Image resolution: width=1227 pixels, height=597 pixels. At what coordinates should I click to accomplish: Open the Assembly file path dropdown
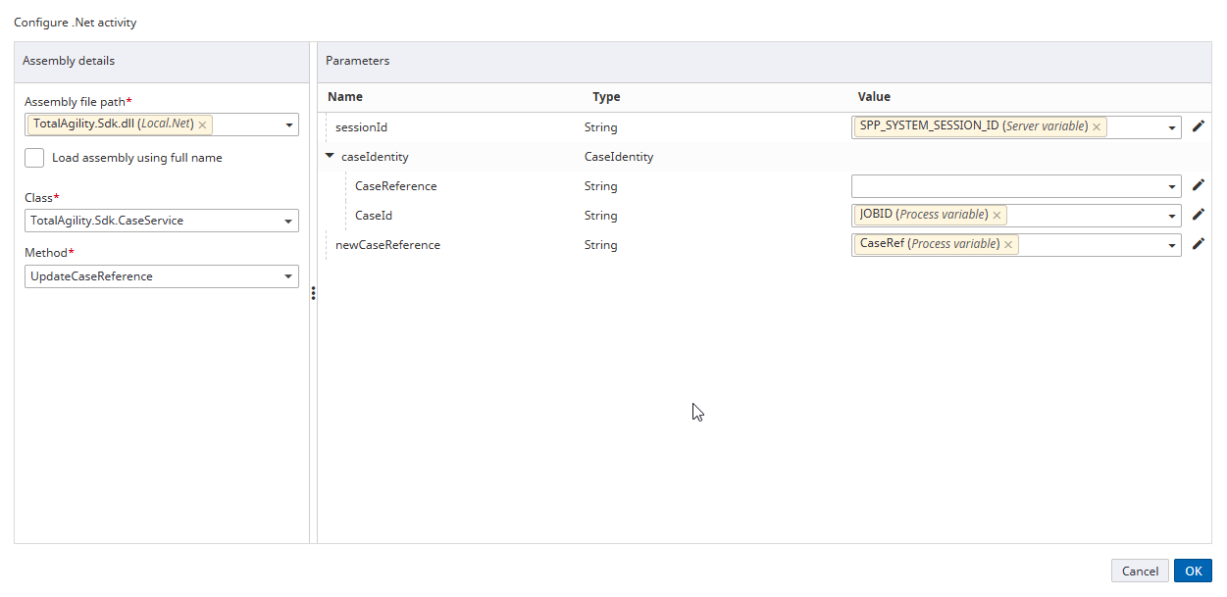[x=288, y=124]
